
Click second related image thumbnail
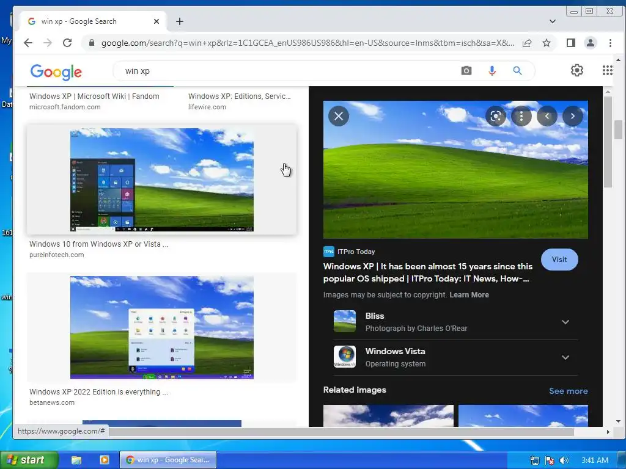click(523, 416)
